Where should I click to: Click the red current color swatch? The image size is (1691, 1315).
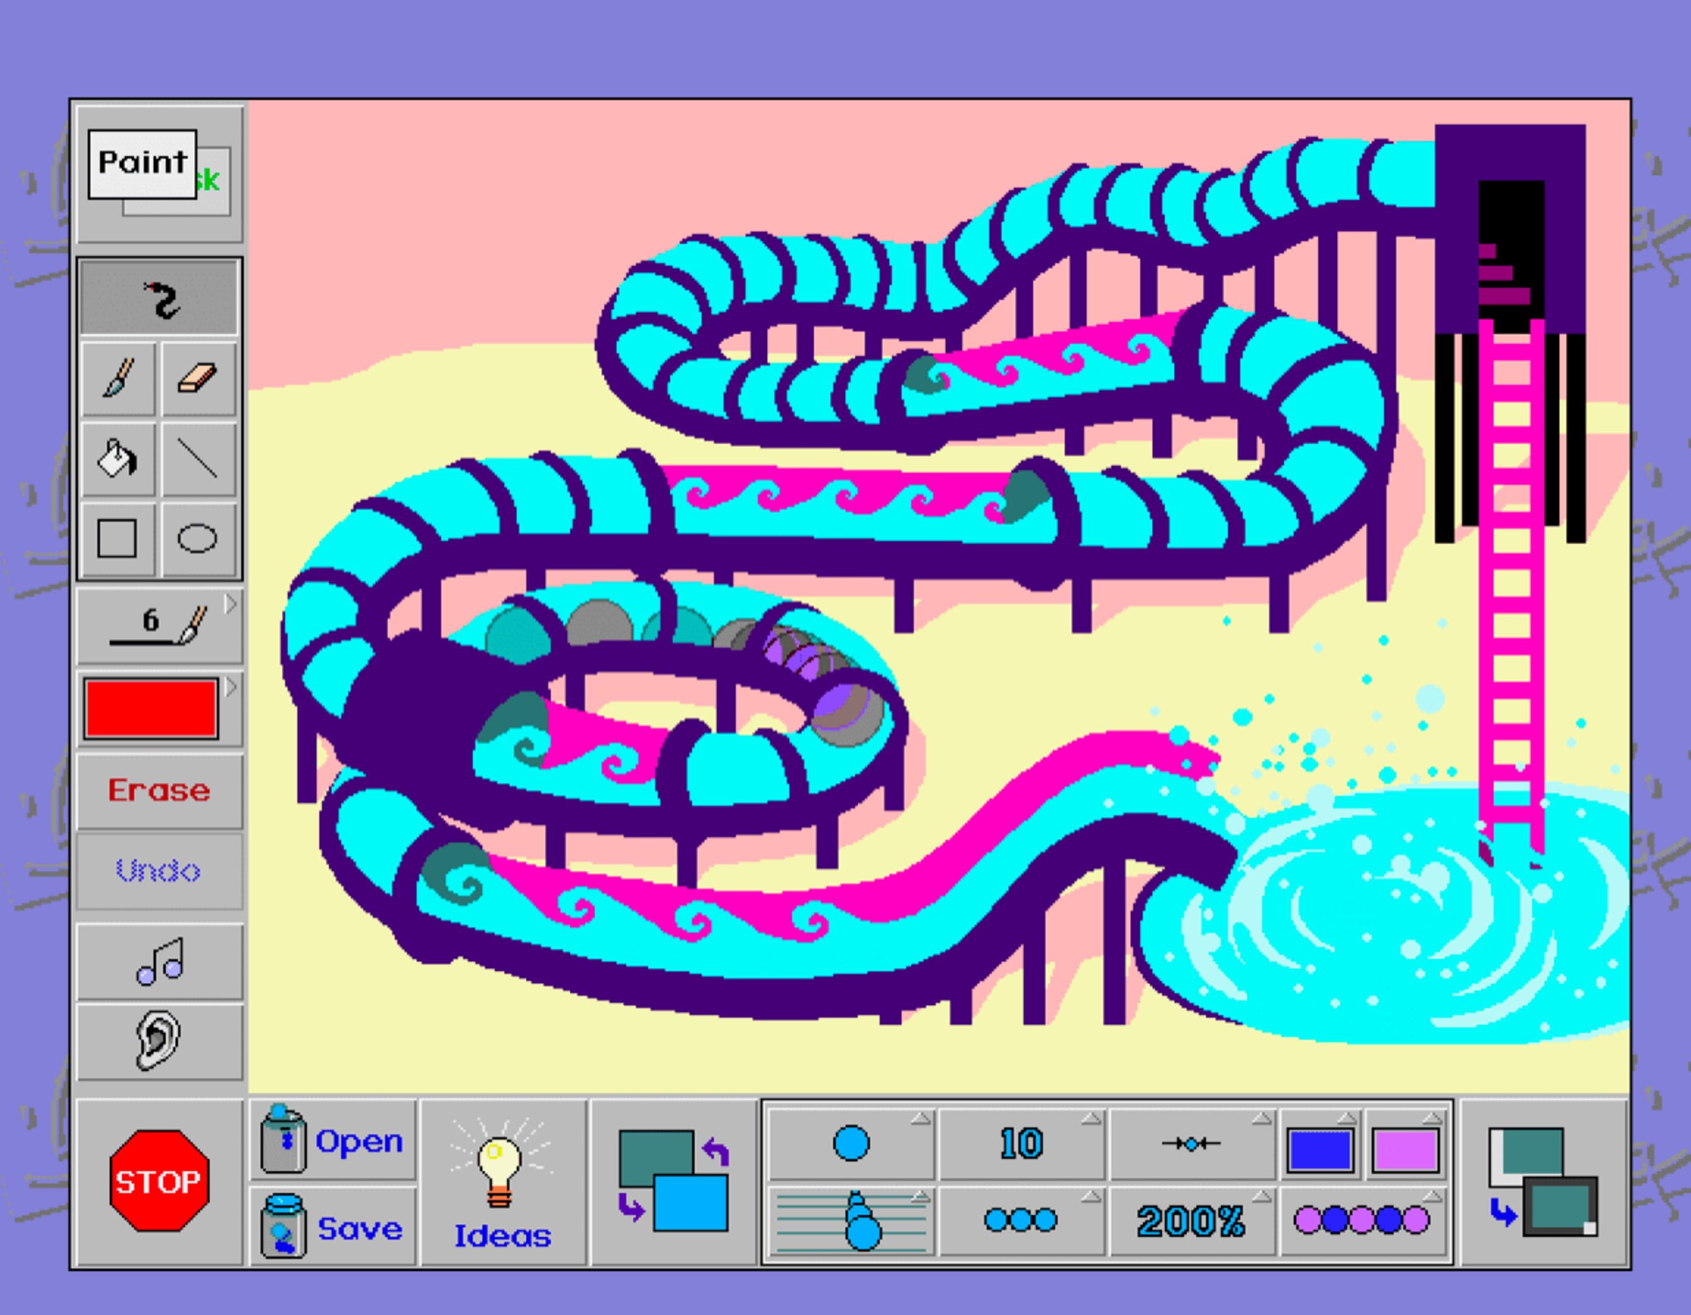(x=151, y=708)
